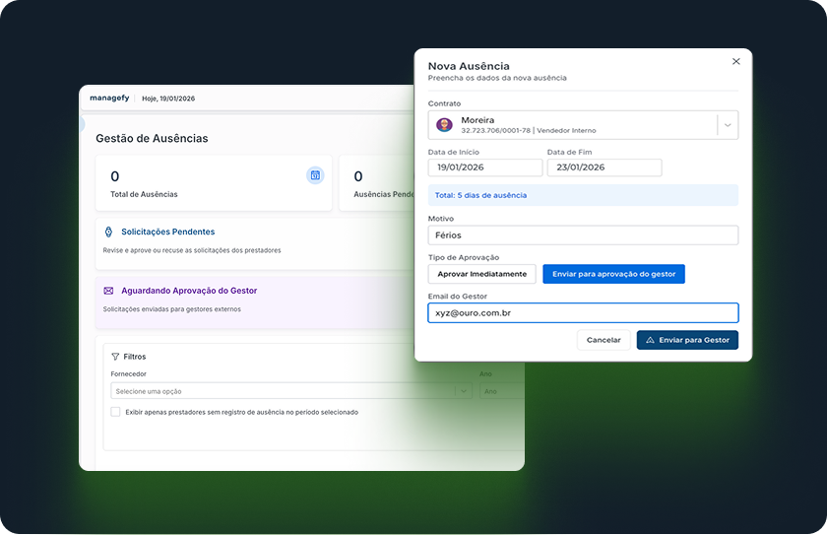Click the envelope icon beside Aguardando Aprovação do Gestor
This screenshot has height=535, width=827.
(x=109, y=291)
